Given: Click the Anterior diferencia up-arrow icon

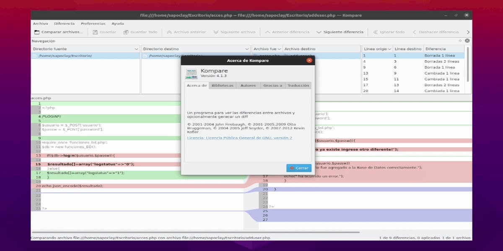Looking at the screenshot, I should pyautogui.click(x=267, y=32).
